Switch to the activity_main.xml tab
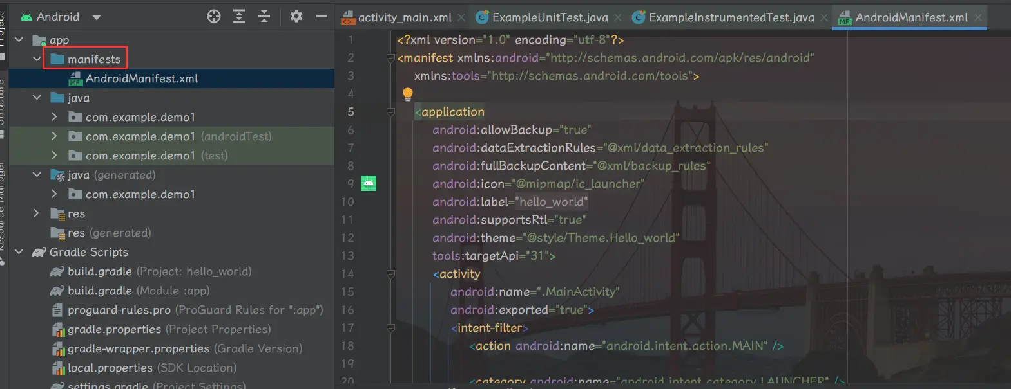 [x=404, y=17]
